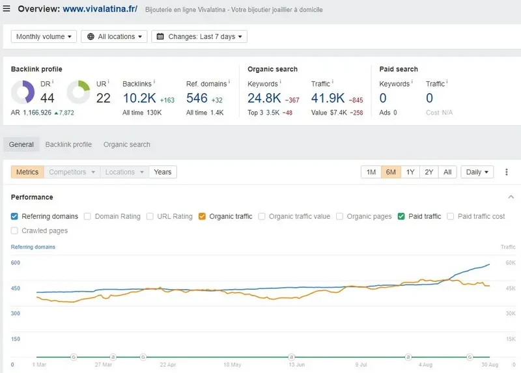Click info icon beside Paid search Keywords
Screen dimensions: 521x373
point(412,81)
